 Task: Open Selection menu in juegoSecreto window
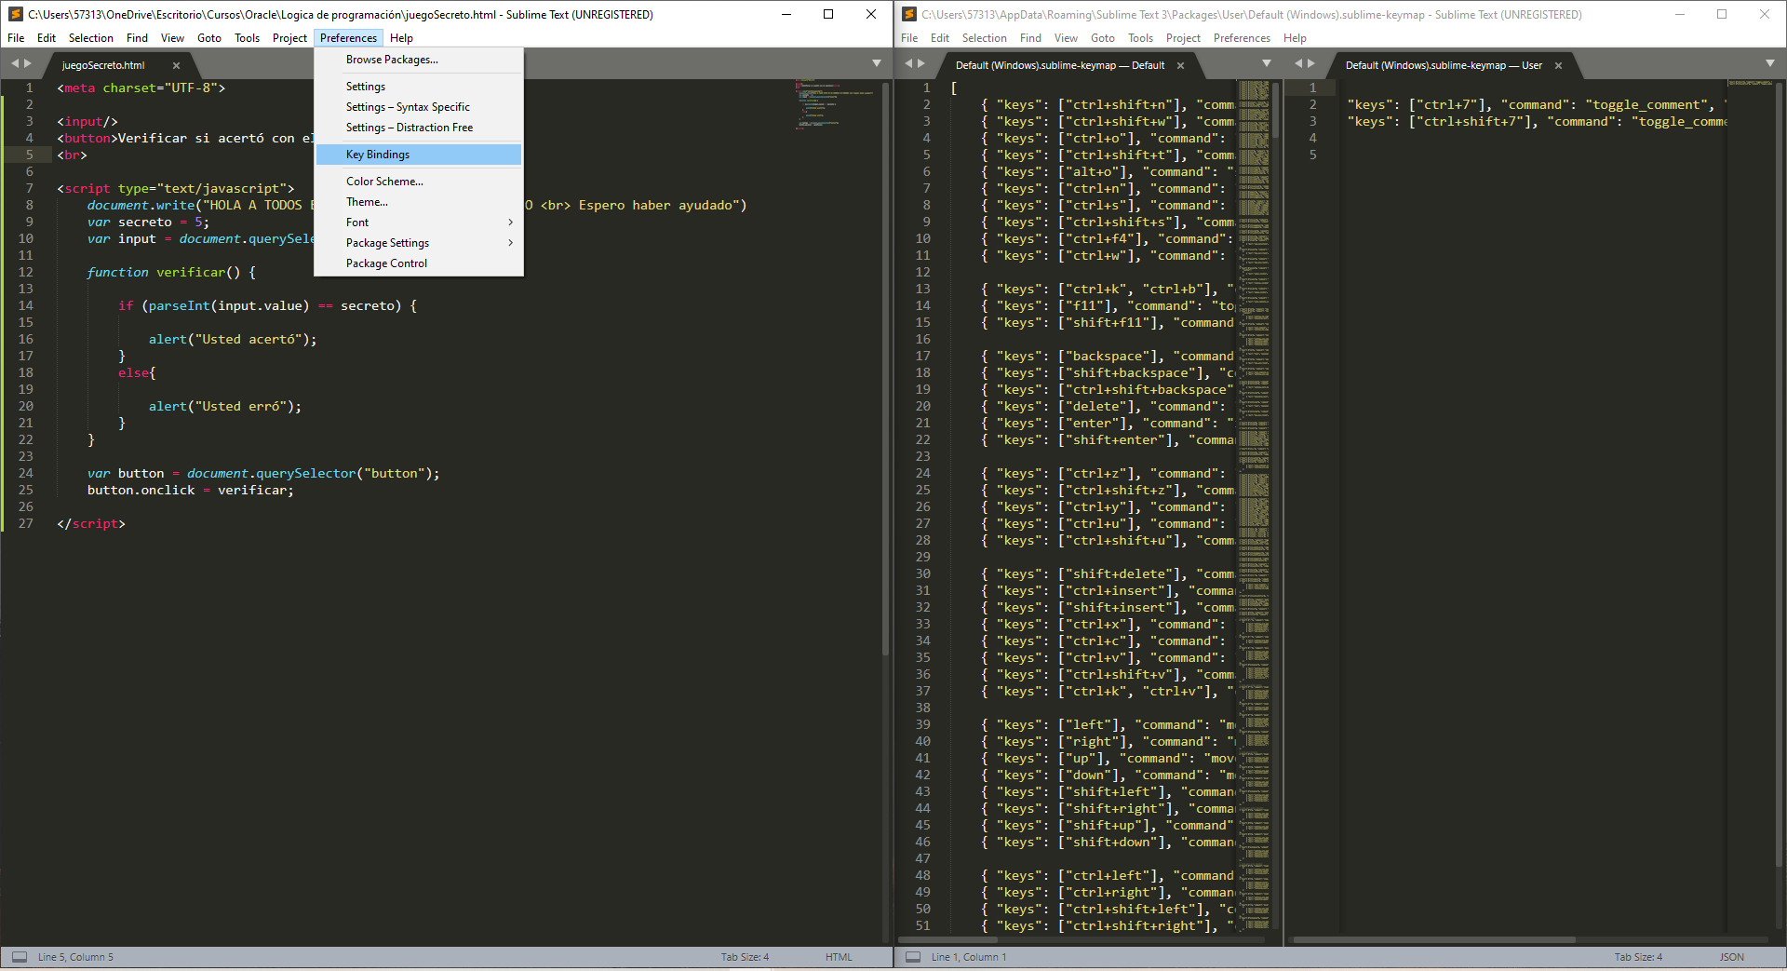(90, 38)
